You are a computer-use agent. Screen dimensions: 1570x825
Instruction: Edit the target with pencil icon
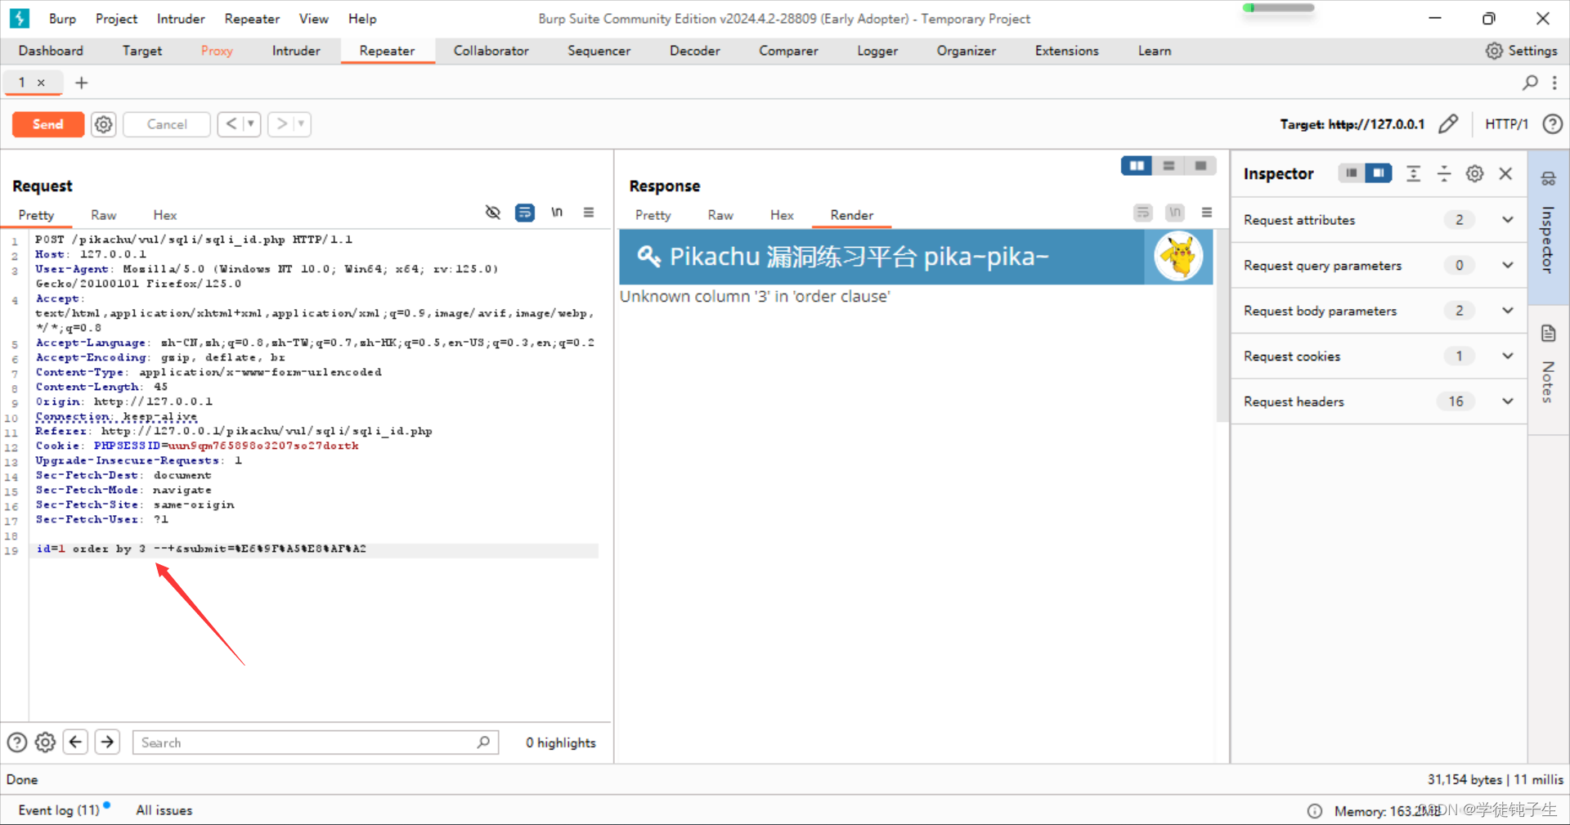point(1448,124)
